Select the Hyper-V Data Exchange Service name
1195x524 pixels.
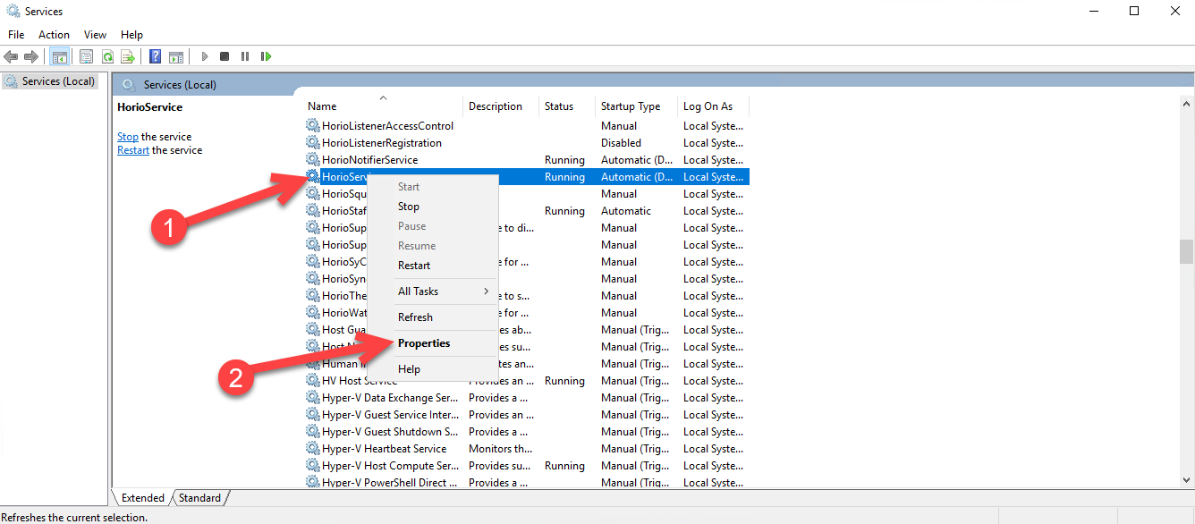[390, 398]
